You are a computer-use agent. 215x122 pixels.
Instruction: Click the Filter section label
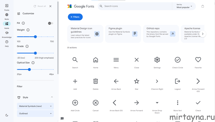[x=20, y=87]
